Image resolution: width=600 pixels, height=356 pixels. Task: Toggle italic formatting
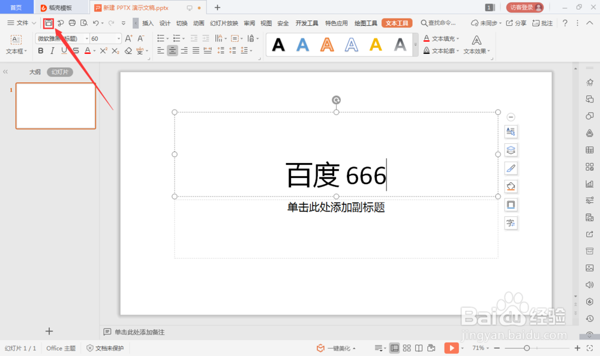(52, 51)
